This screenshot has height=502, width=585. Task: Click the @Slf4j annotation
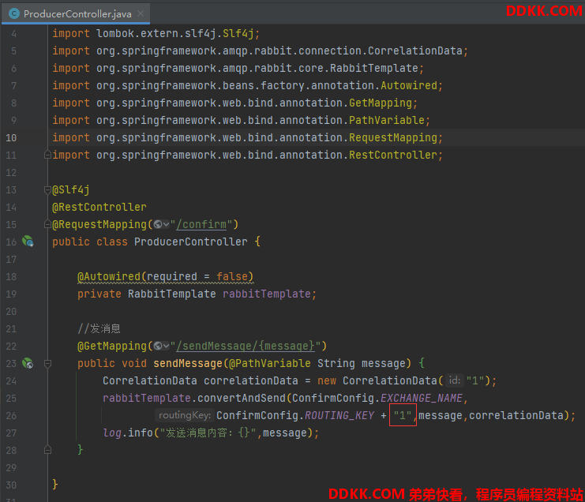(x=71, y=190)
